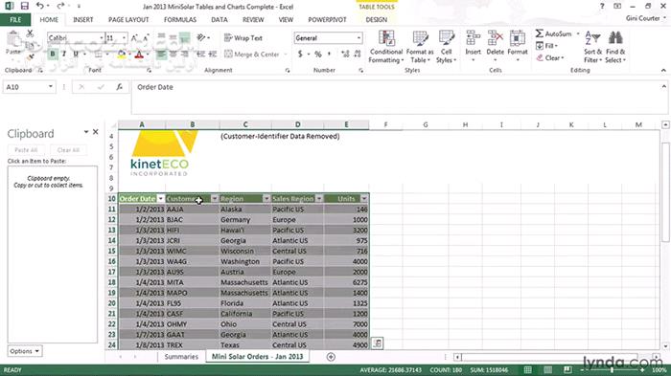This screenshot has width=671, height=376.
Task: Click the Delete cells icon
Action: click(x=496, y=38)
